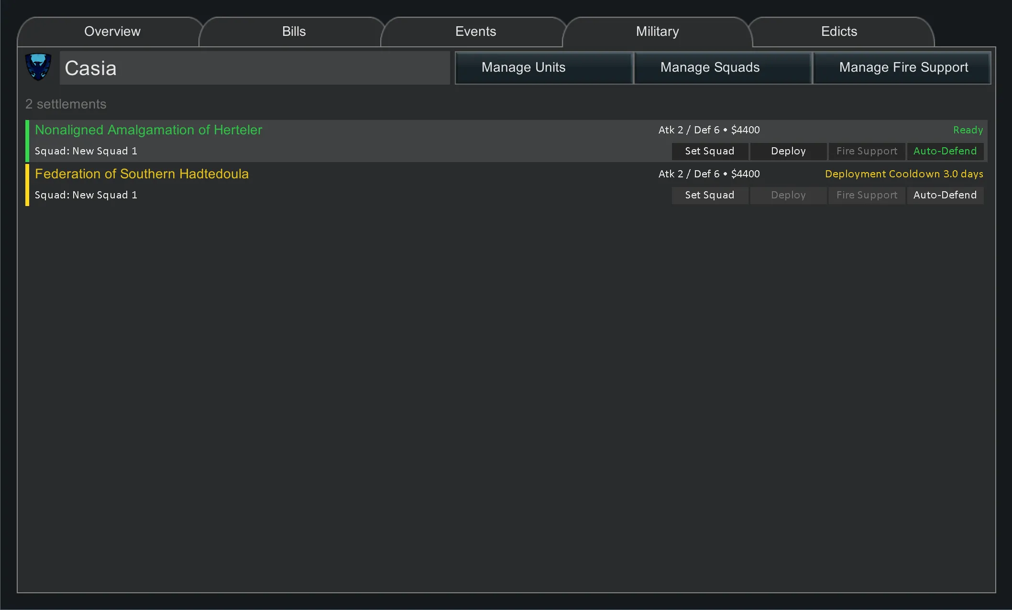Open the Edicts tab
Screen dimensions: 1012x610
(x=839, y=32)
